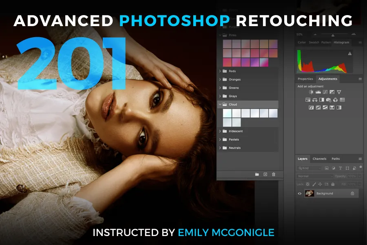Screen dimensions: 367x245
Task: Toggle lock all padlock in the Lock row
Action: pos(333,184)
